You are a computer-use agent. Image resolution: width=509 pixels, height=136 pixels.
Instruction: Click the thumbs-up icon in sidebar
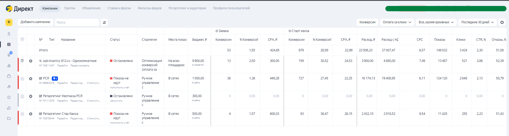9,108
